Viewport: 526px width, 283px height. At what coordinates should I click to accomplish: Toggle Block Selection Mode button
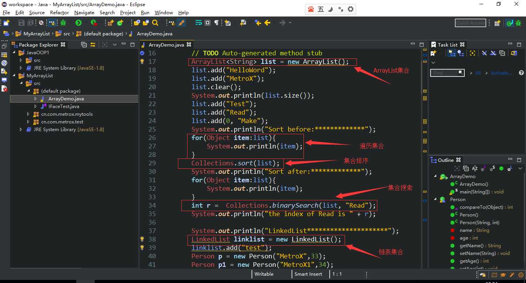click(207, 23)
